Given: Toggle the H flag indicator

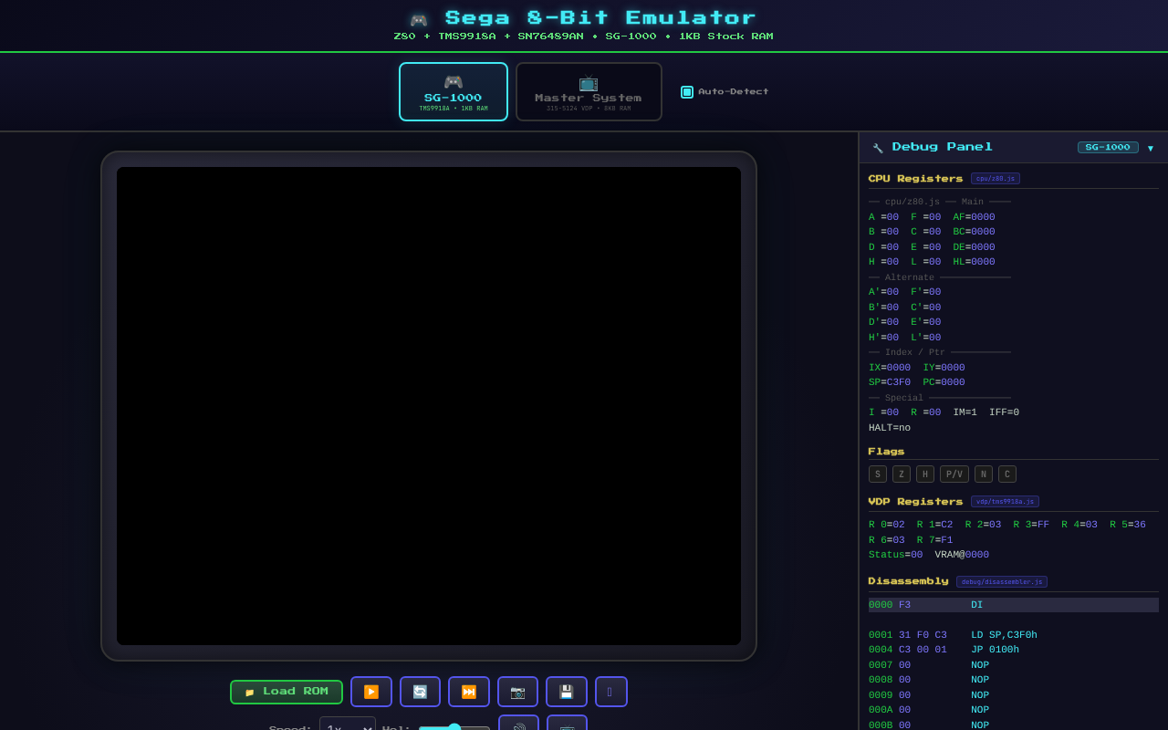Looking at the screenshot, I should coord(925,474).
